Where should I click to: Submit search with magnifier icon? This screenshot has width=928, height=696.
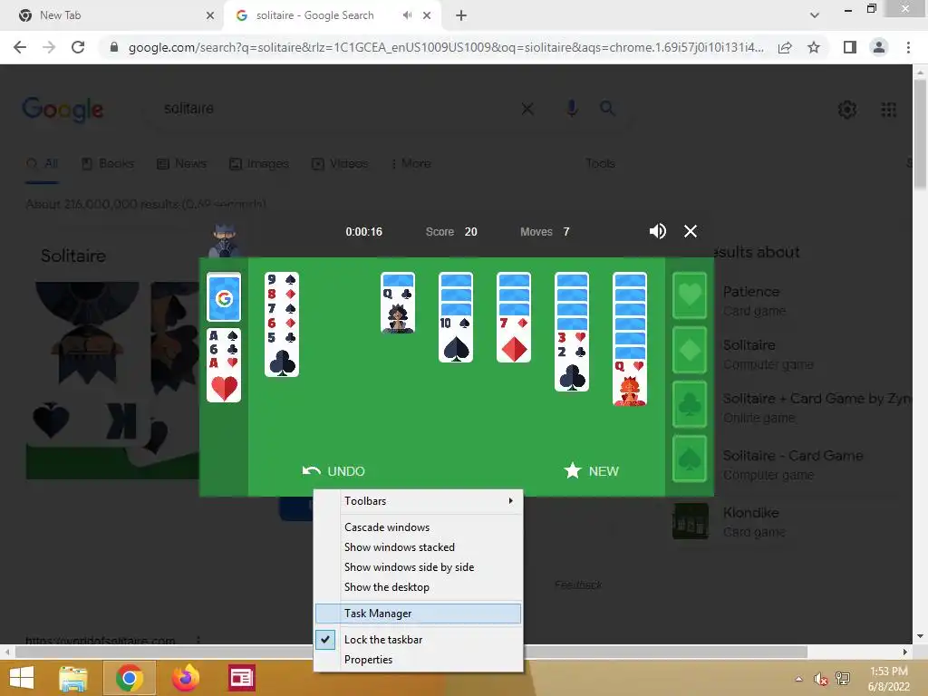(607, 109)
